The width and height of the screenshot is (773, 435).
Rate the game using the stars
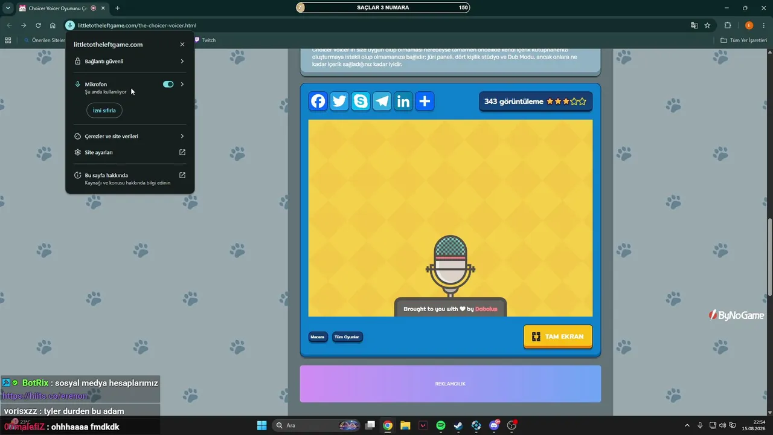pos(566,101)
